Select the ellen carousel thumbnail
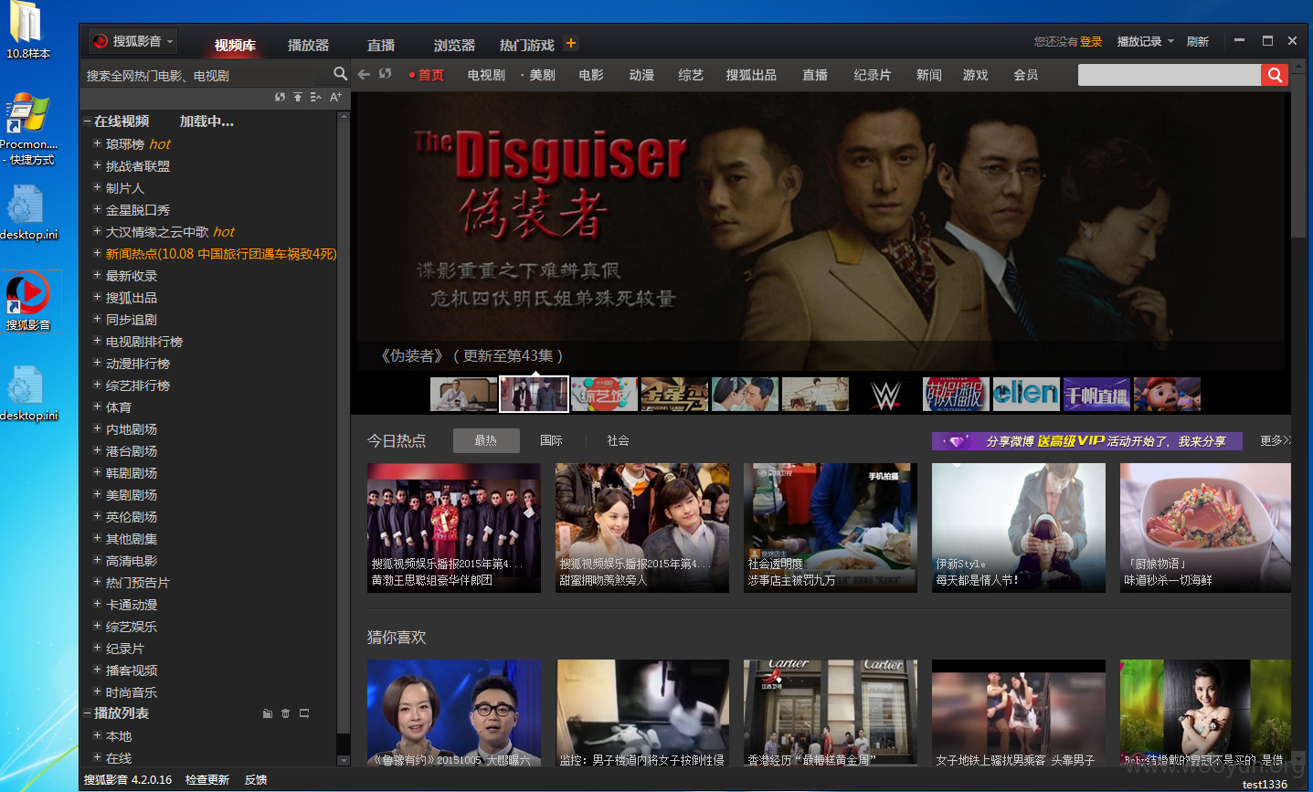 1026,394
